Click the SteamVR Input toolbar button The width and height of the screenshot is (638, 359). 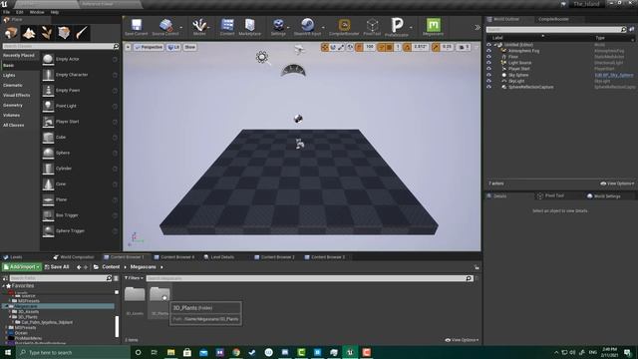(307, 27)
